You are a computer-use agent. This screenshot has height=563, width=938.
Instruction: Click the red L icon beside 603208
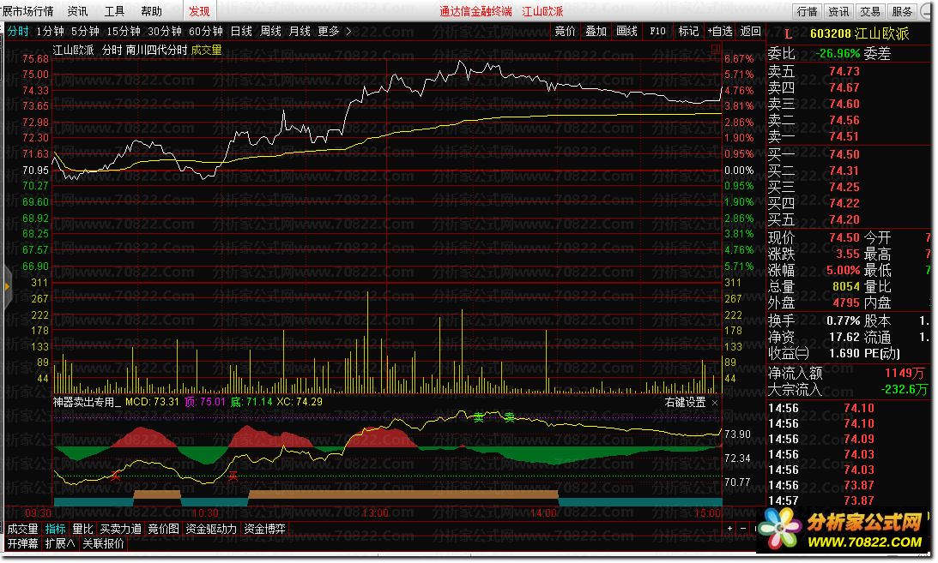click(788, 34)
